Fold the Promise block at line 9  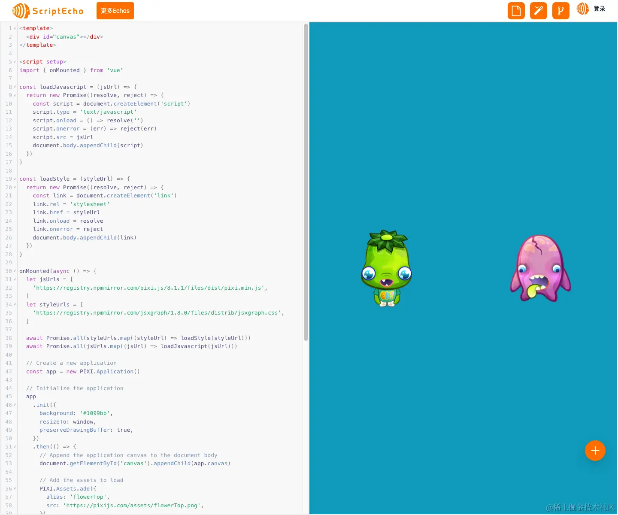[x=15, y=95]
